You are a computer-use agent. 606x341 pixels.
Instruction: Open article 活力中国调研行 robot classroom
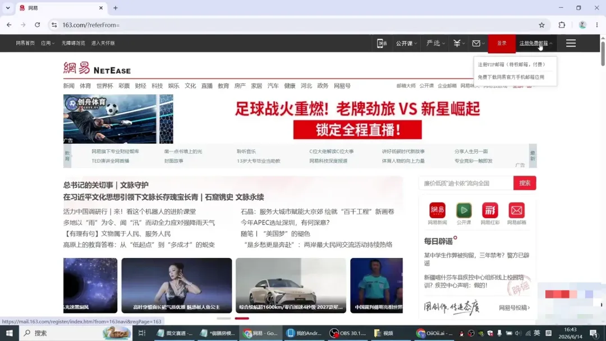130,211
